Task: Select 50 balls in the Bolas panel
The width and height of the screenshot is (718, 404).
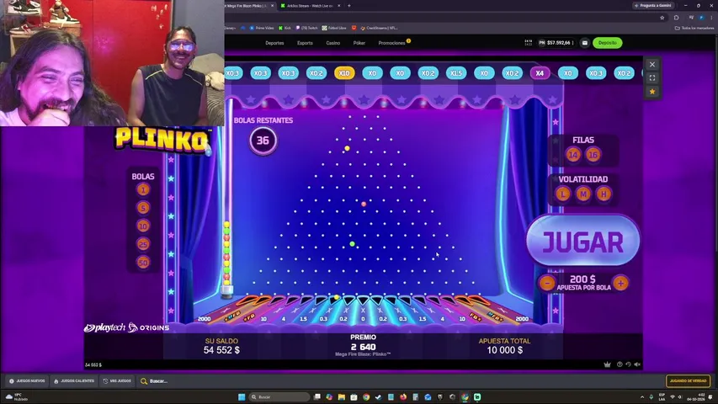Action: pyautogui.click(x=143, y=263)
